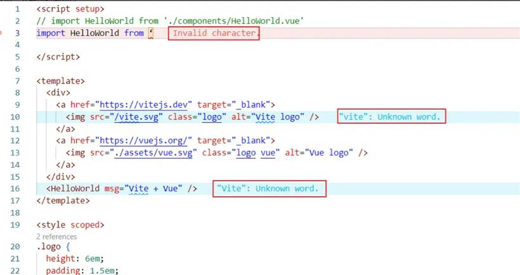This screenshot has height=275, width=520.
Task: Click the .logo selector on line 20
Action: pyautogui.click(x=48, y=247)
